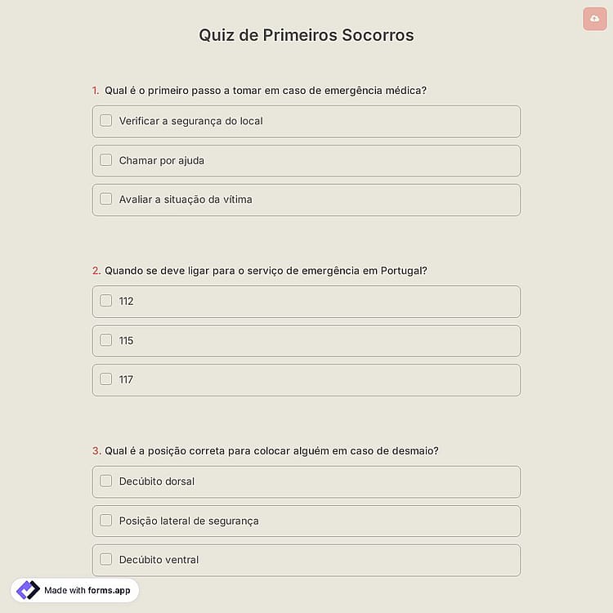Image resolution: width=613 pixels, height=613 pixels.
Task: Click the 'Quiz de Primeiros Socorros' title
Action: [306, 35]
